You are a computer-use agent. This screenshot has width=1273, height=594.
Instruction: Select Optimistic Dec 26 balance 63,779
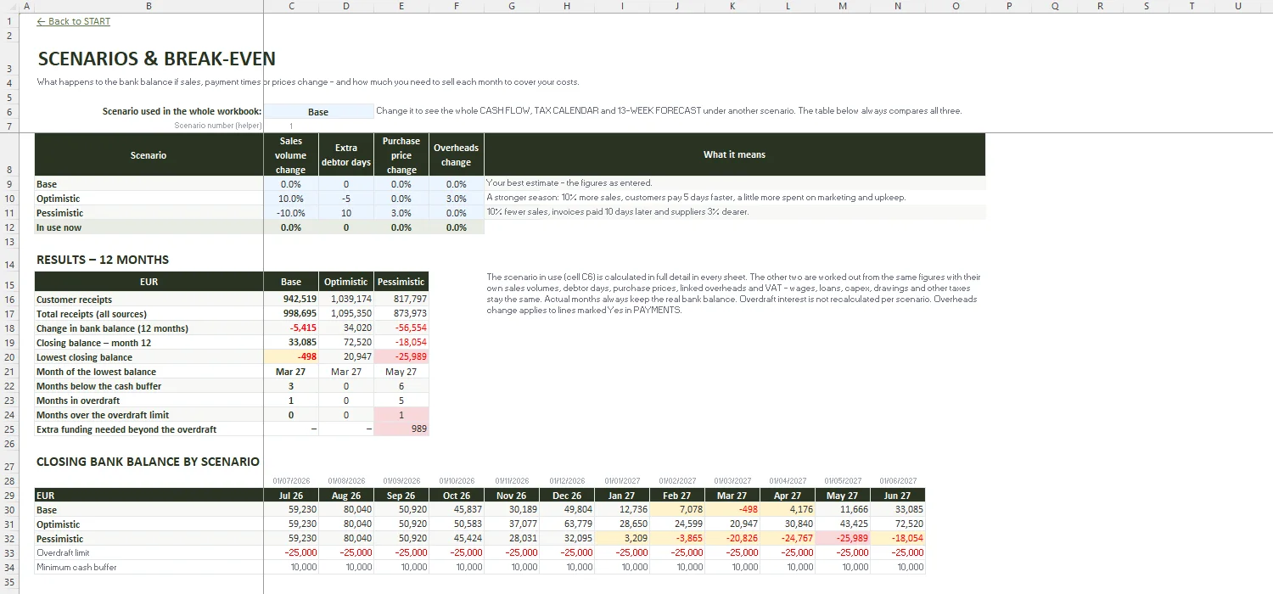pos(567,524)
